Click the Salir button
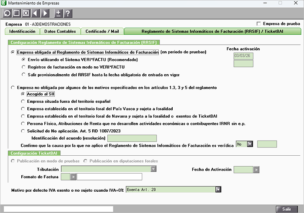 287,209
